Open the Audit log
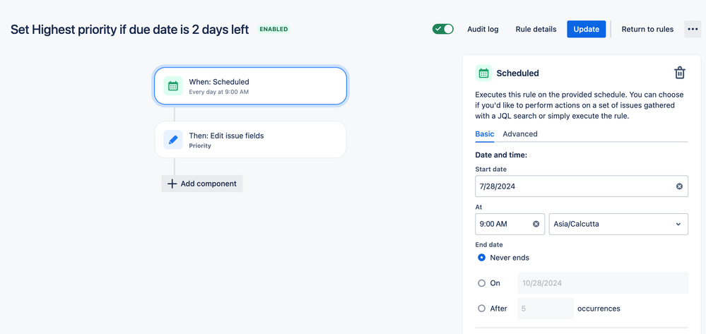The width and height of the screenshot is (706, 334). coord(483,29)
